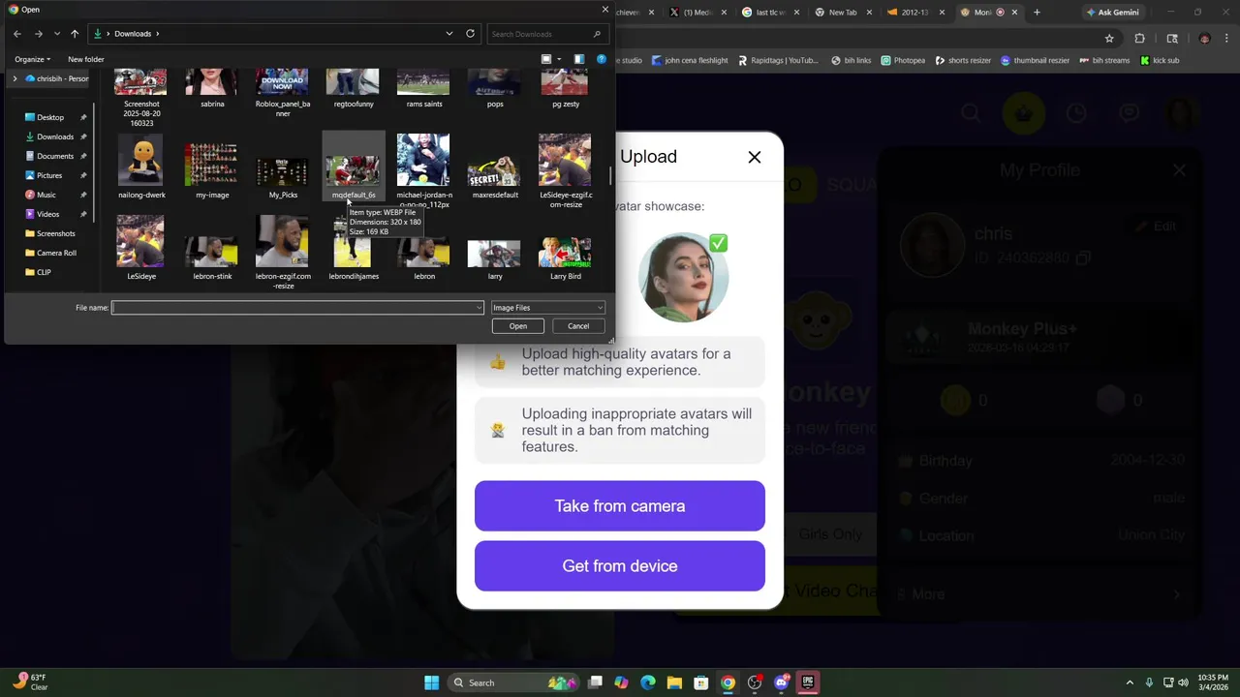This screenshot has height=697, width=1240.
Task: Select the rams saints file
Action: pyautogui.click(x=424, y=88)
